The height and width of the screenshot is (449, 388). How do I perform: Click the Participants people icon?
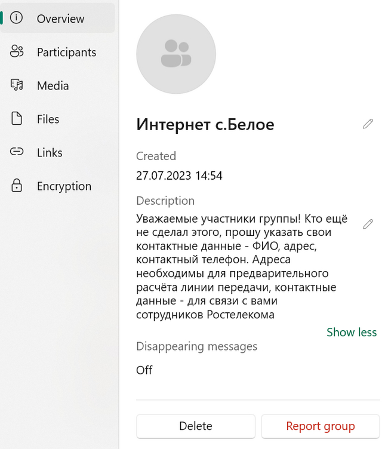coord(17,51)
